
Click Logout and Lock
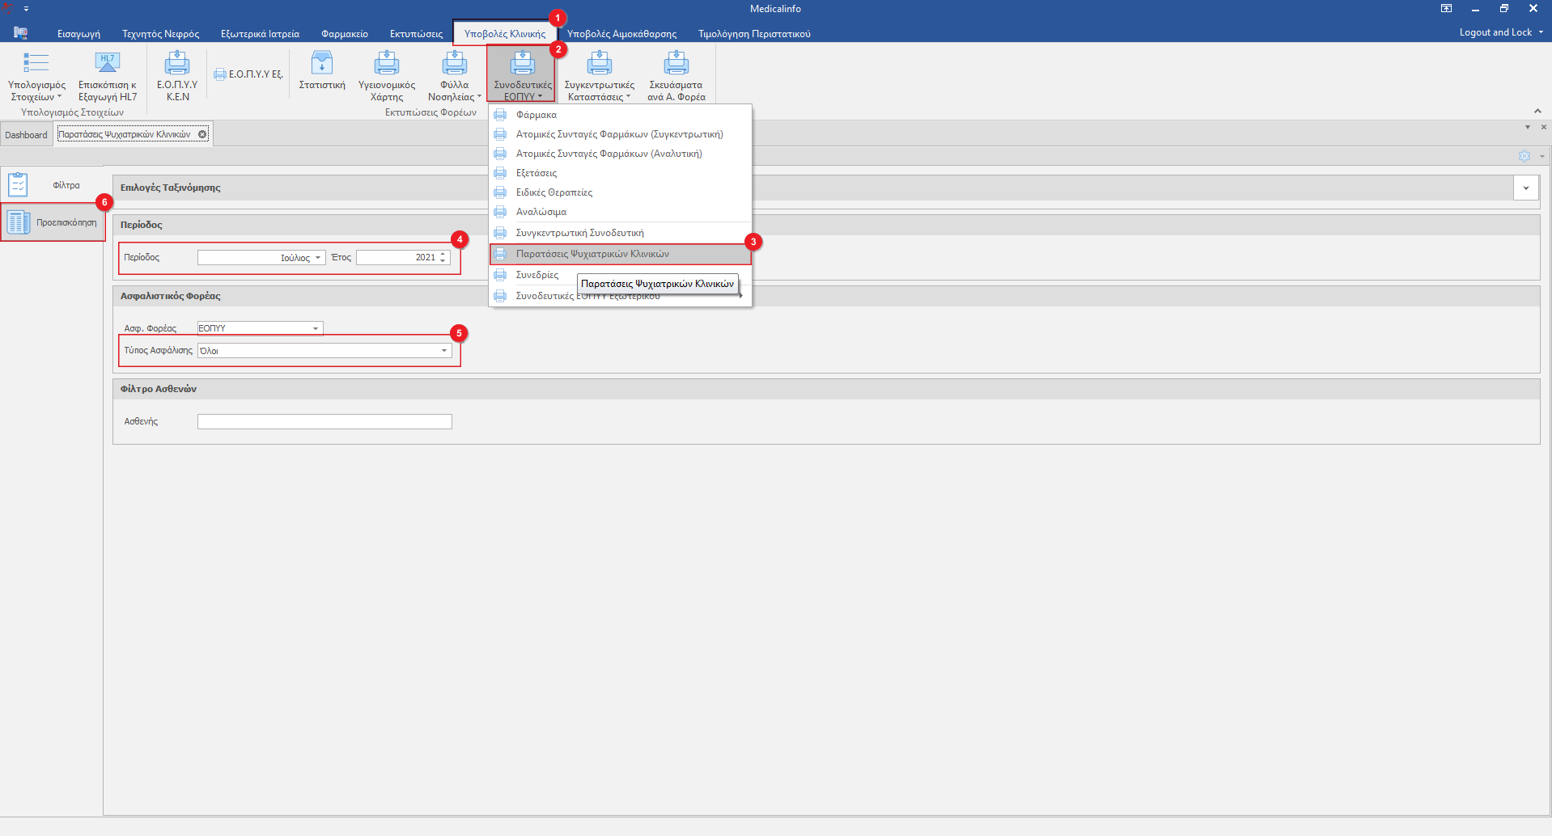click(1495, 32)
